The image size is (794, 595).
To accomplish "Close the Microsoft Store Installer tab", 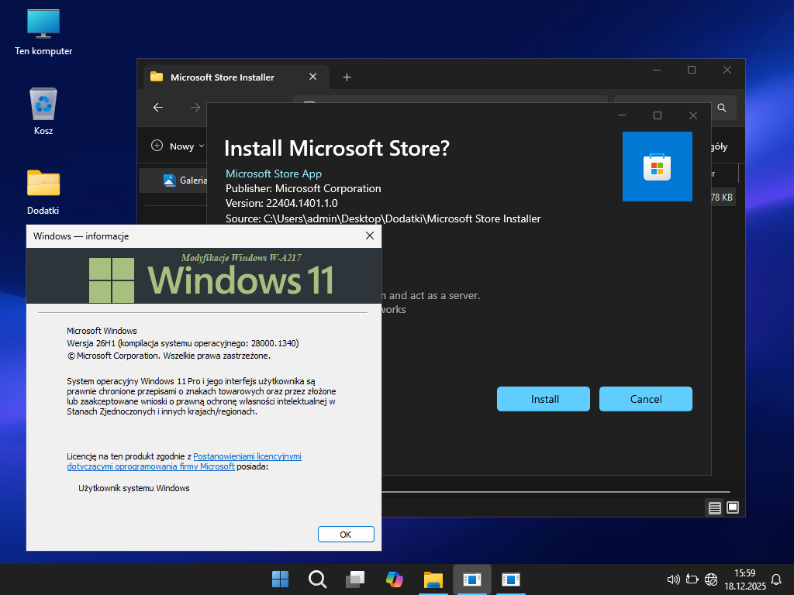I will 313,77.
